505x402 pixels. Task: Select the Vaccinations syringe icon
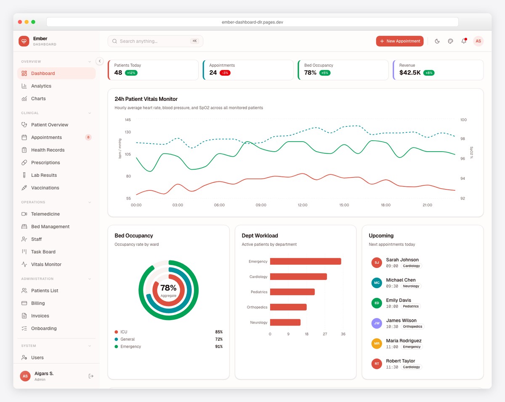(x=25, y=188)
